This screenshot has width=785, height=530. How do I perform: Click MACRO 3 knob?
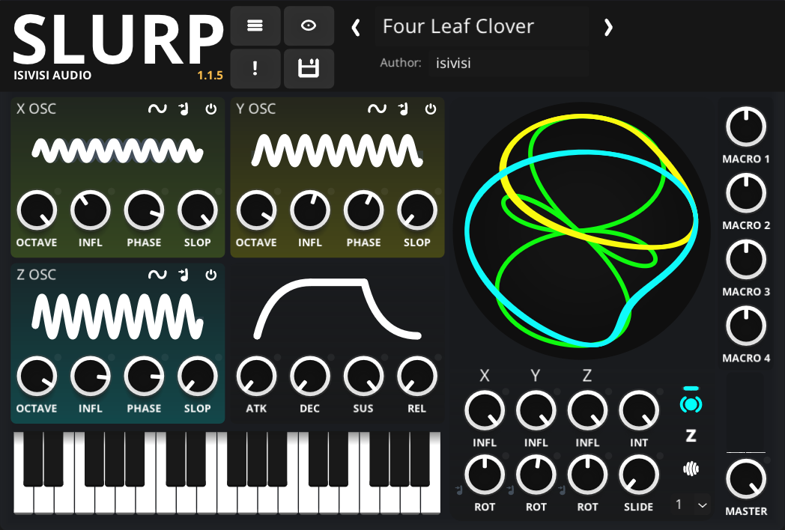pos(746,259)
